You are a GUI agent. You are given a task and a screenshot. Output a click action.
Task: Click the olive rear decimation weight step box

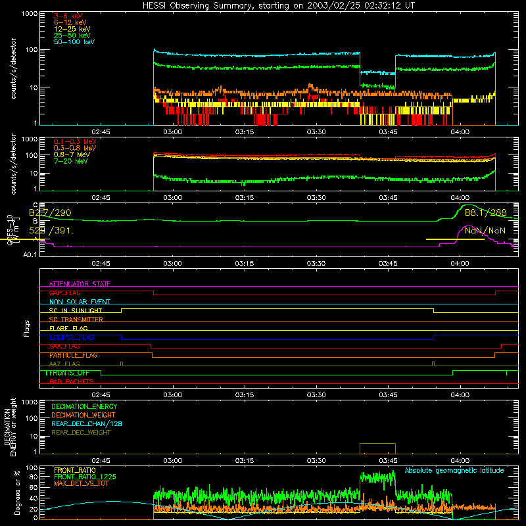point(377,448)
